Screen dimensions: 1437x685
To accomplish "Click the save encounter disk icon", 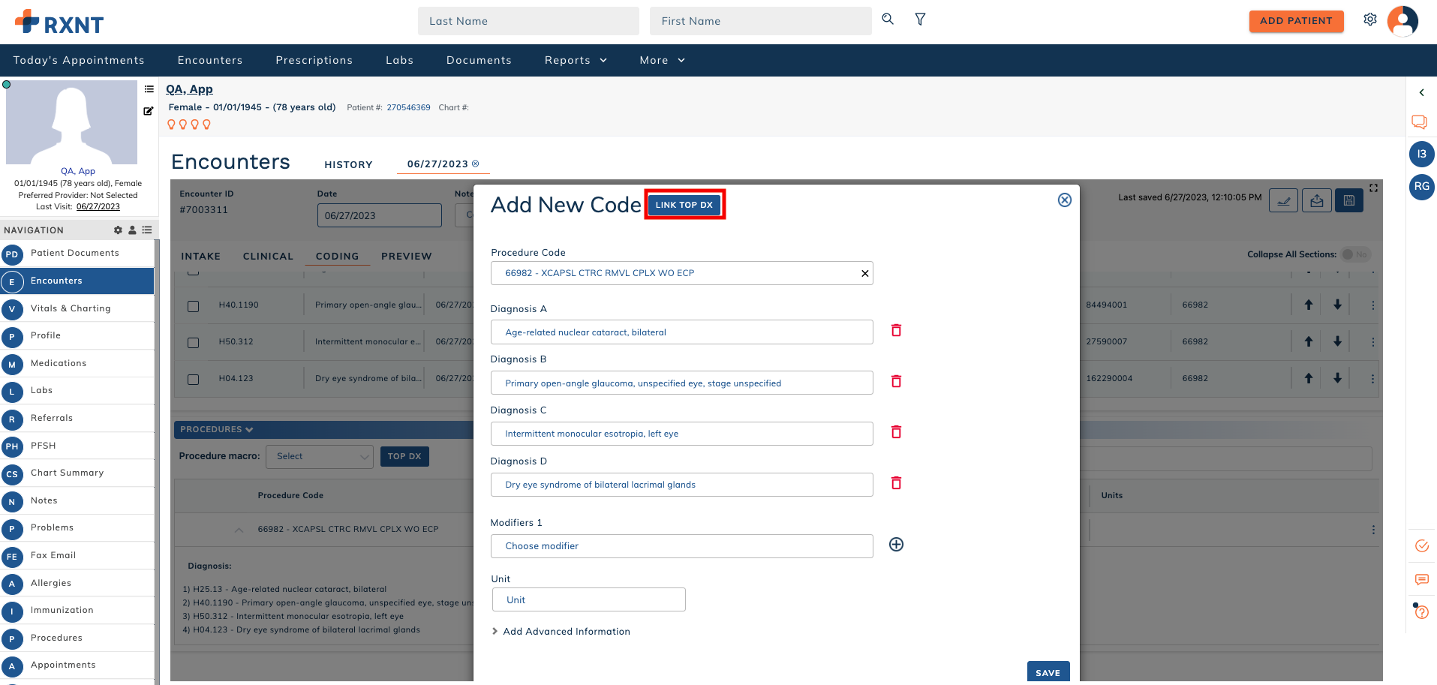I will click(1348, 200).
